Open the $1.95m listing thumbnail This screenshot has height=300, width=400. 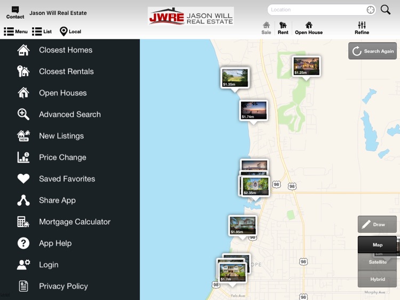(242, 225)
